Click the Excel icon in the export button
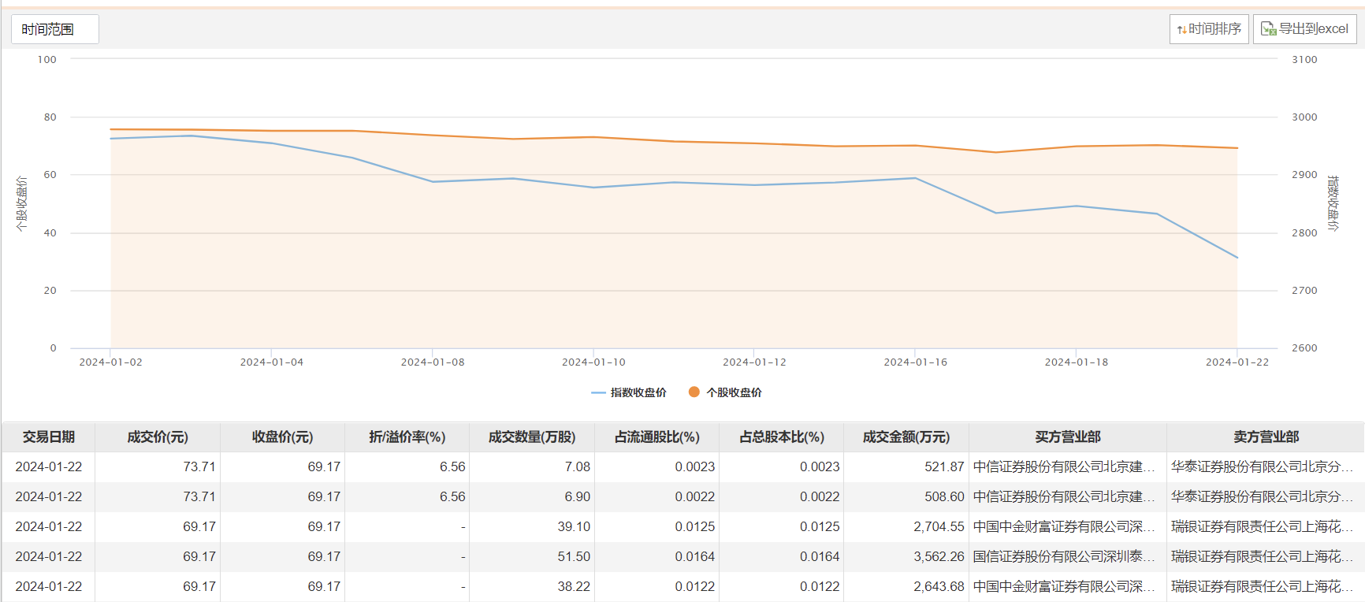1365x602 pixels. pyautogui.click(x=1268, y=29)
